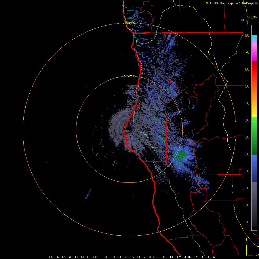The width and height of the screenshot is (259, 259).
Task: Click the 30 value on the dBZ scale
Action: (x=247, y=120)
